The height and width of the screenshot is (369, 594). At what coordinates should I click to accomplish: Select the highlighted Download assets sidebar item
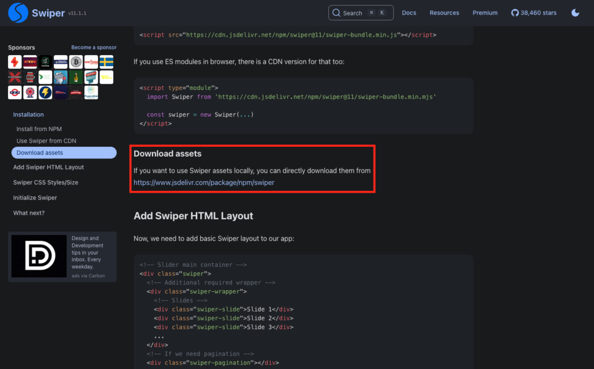point(64,153)
